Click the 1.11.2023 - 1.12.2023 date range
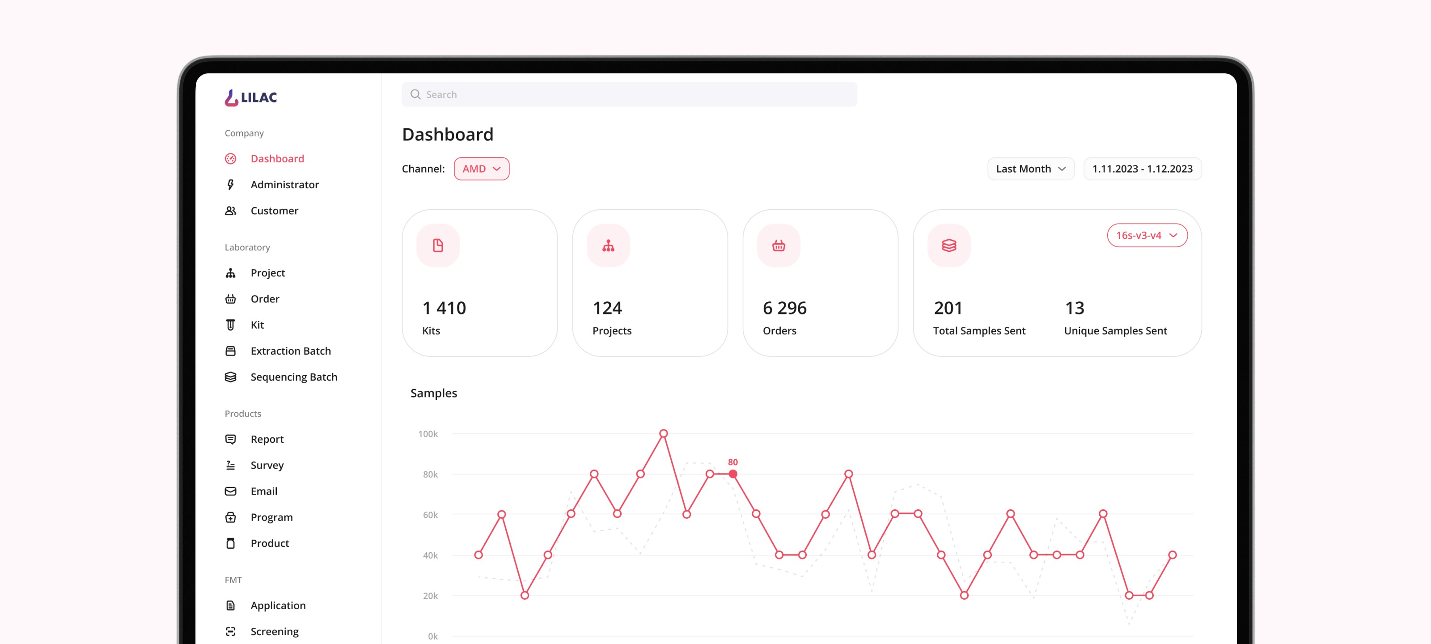Viewport: 1431px width, 644px height. pos(1142,169)
